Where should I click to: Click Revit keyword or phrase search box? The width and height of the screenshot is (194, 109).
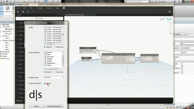pyautogui.click(x=137, y=2)
